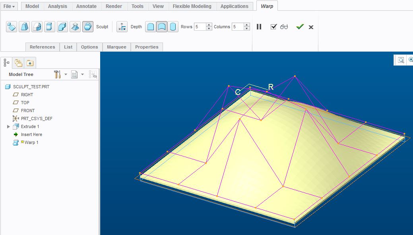The width and height of the screenshot is (413, 235).
Task: Select the Spine warp tool
Action: click(37, 27)
